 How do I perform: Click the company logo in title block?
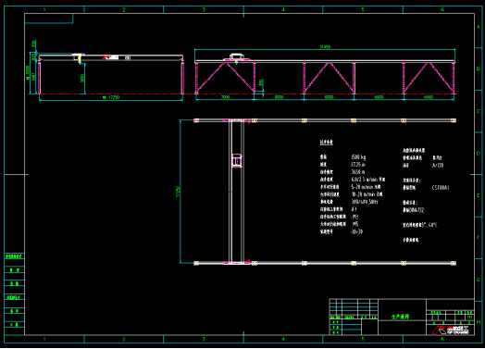[x=451, y=330]
